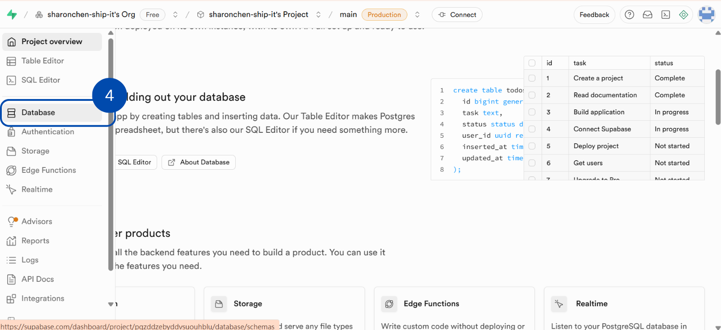
Task: Check the row for Create a project
Action: coord(532,78)
